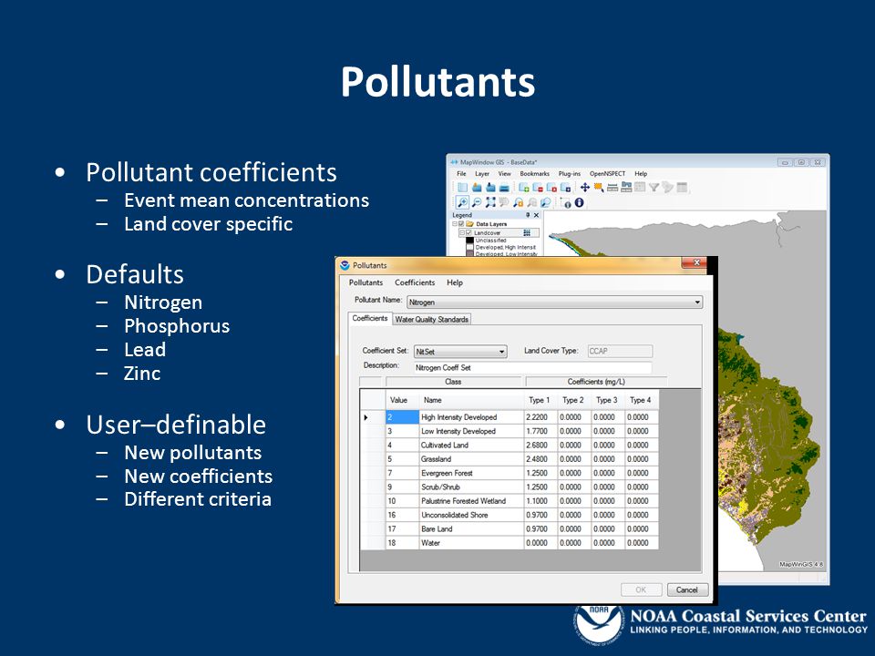Open the Help menu in the Pollutants dialog
The image size is (875, 656).
coord(455,282)
